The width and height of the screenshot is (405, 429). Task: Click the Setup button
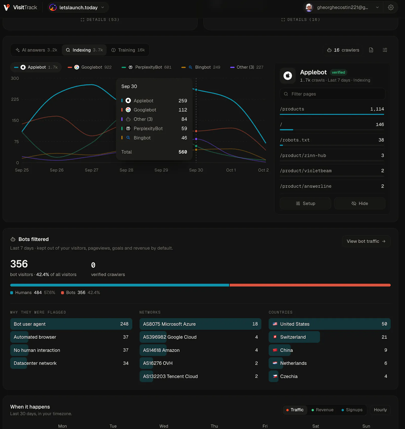(305, 203)
